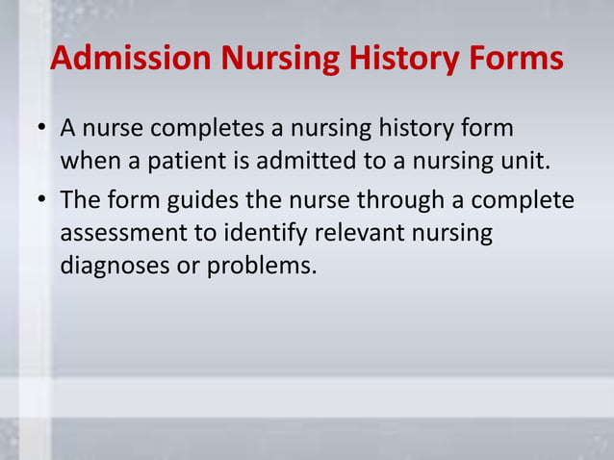Click the text 'diagnoses or problems.'
Image resolution: width=614 pixels, height=460 pixels.
coord(189,267)
